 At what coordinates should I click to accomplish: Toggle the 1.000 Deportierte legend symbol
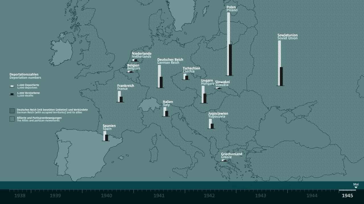12,86
